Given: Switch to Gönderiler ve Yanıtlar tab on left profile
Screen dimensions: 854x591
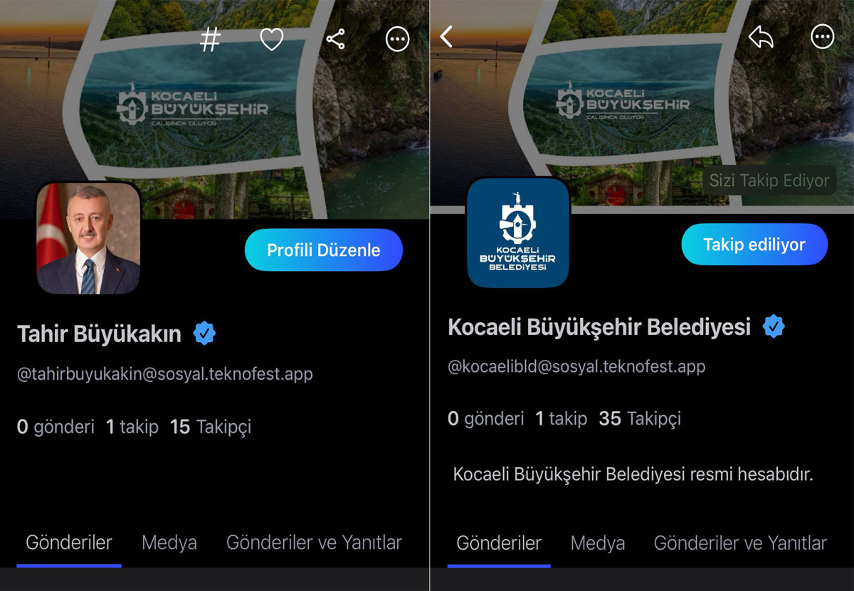Looking at the screenshot, I should pos(314,543).
